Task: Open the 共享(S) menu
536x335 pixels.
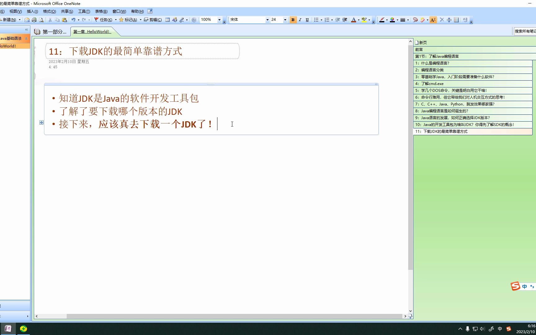Action: coord(67,11)
